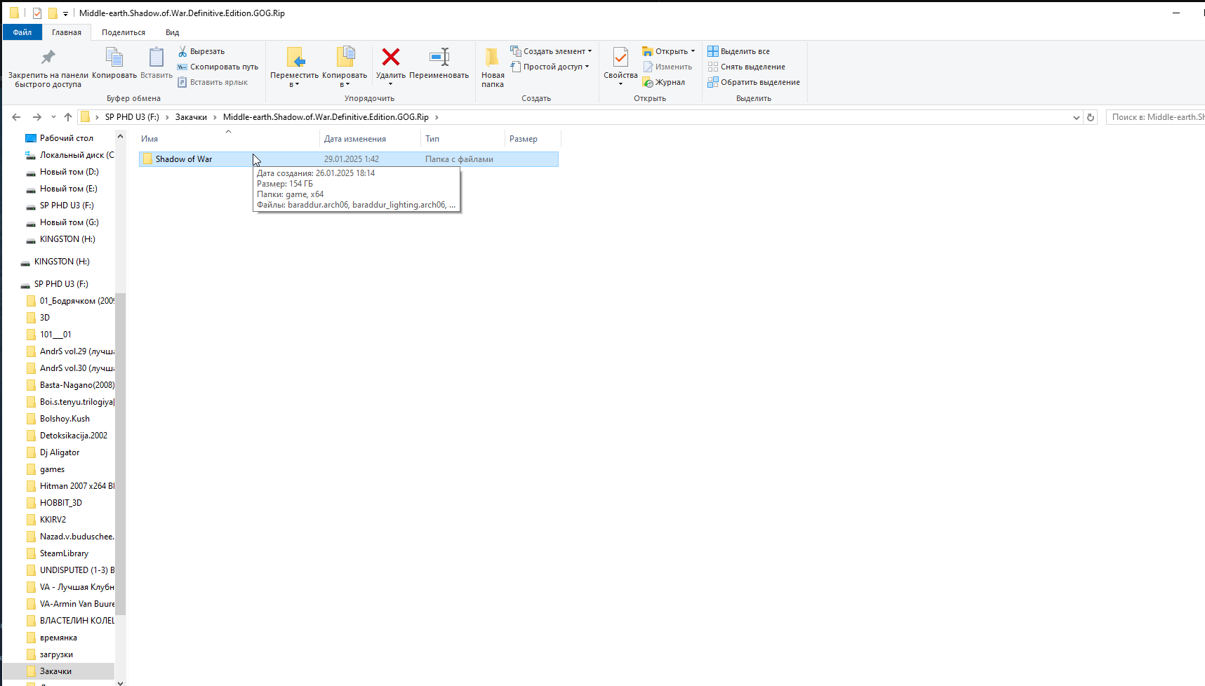This screenshot has width=1205, height=686.
Task: Pin to Quick Access panel icon
Action: coord(48,57)
